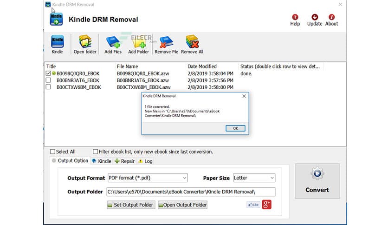Switch to the Output Option tab
Viewport: 388px width, 225px height.
[70, 160]
